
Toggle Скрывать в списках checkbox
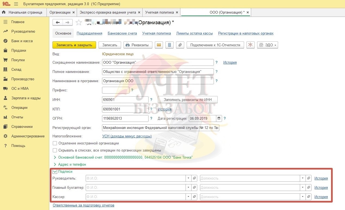pos(55,150)
